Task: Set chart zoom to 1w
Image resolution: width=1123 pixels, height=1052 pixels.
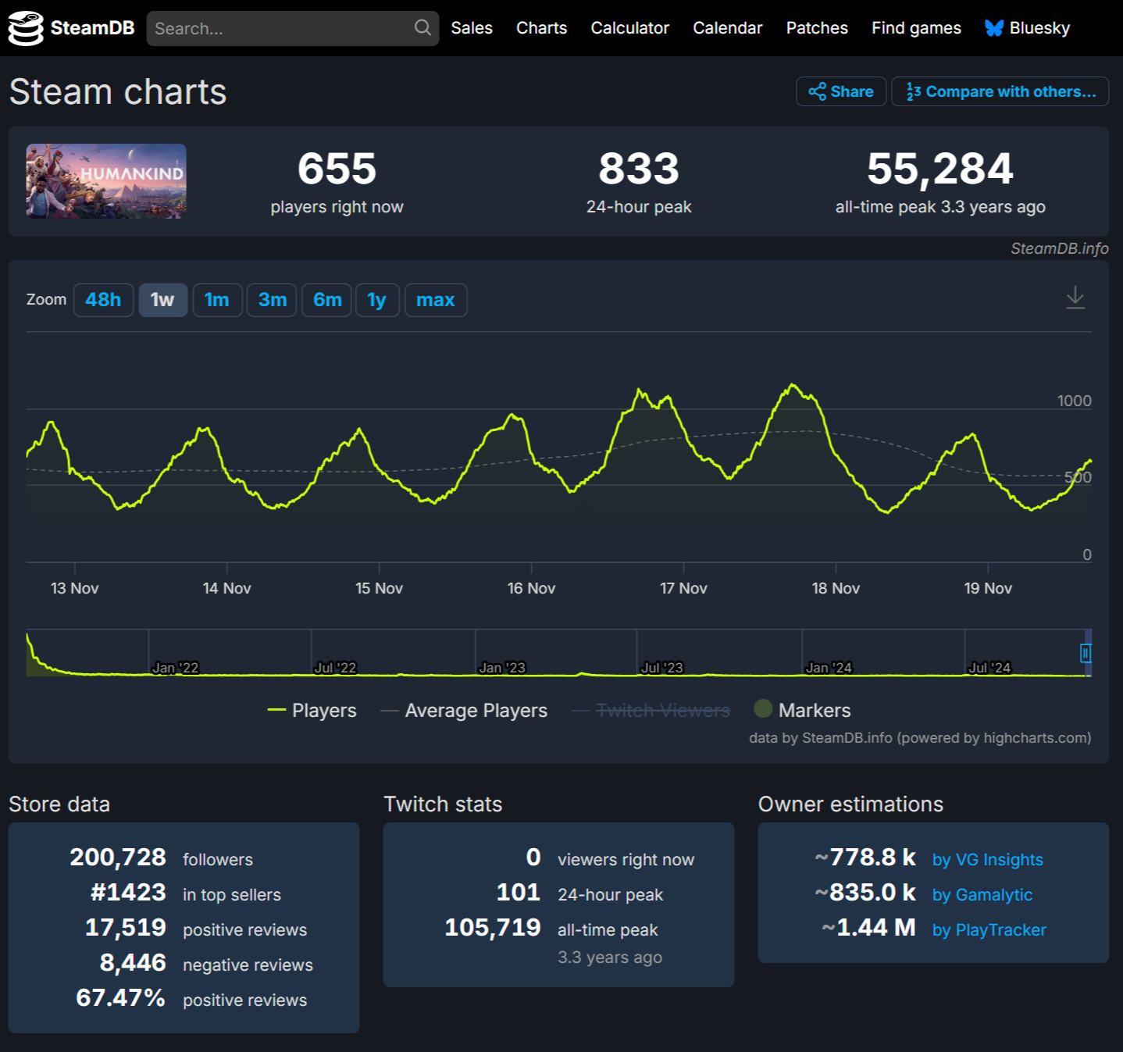Action: click(162, 300)
